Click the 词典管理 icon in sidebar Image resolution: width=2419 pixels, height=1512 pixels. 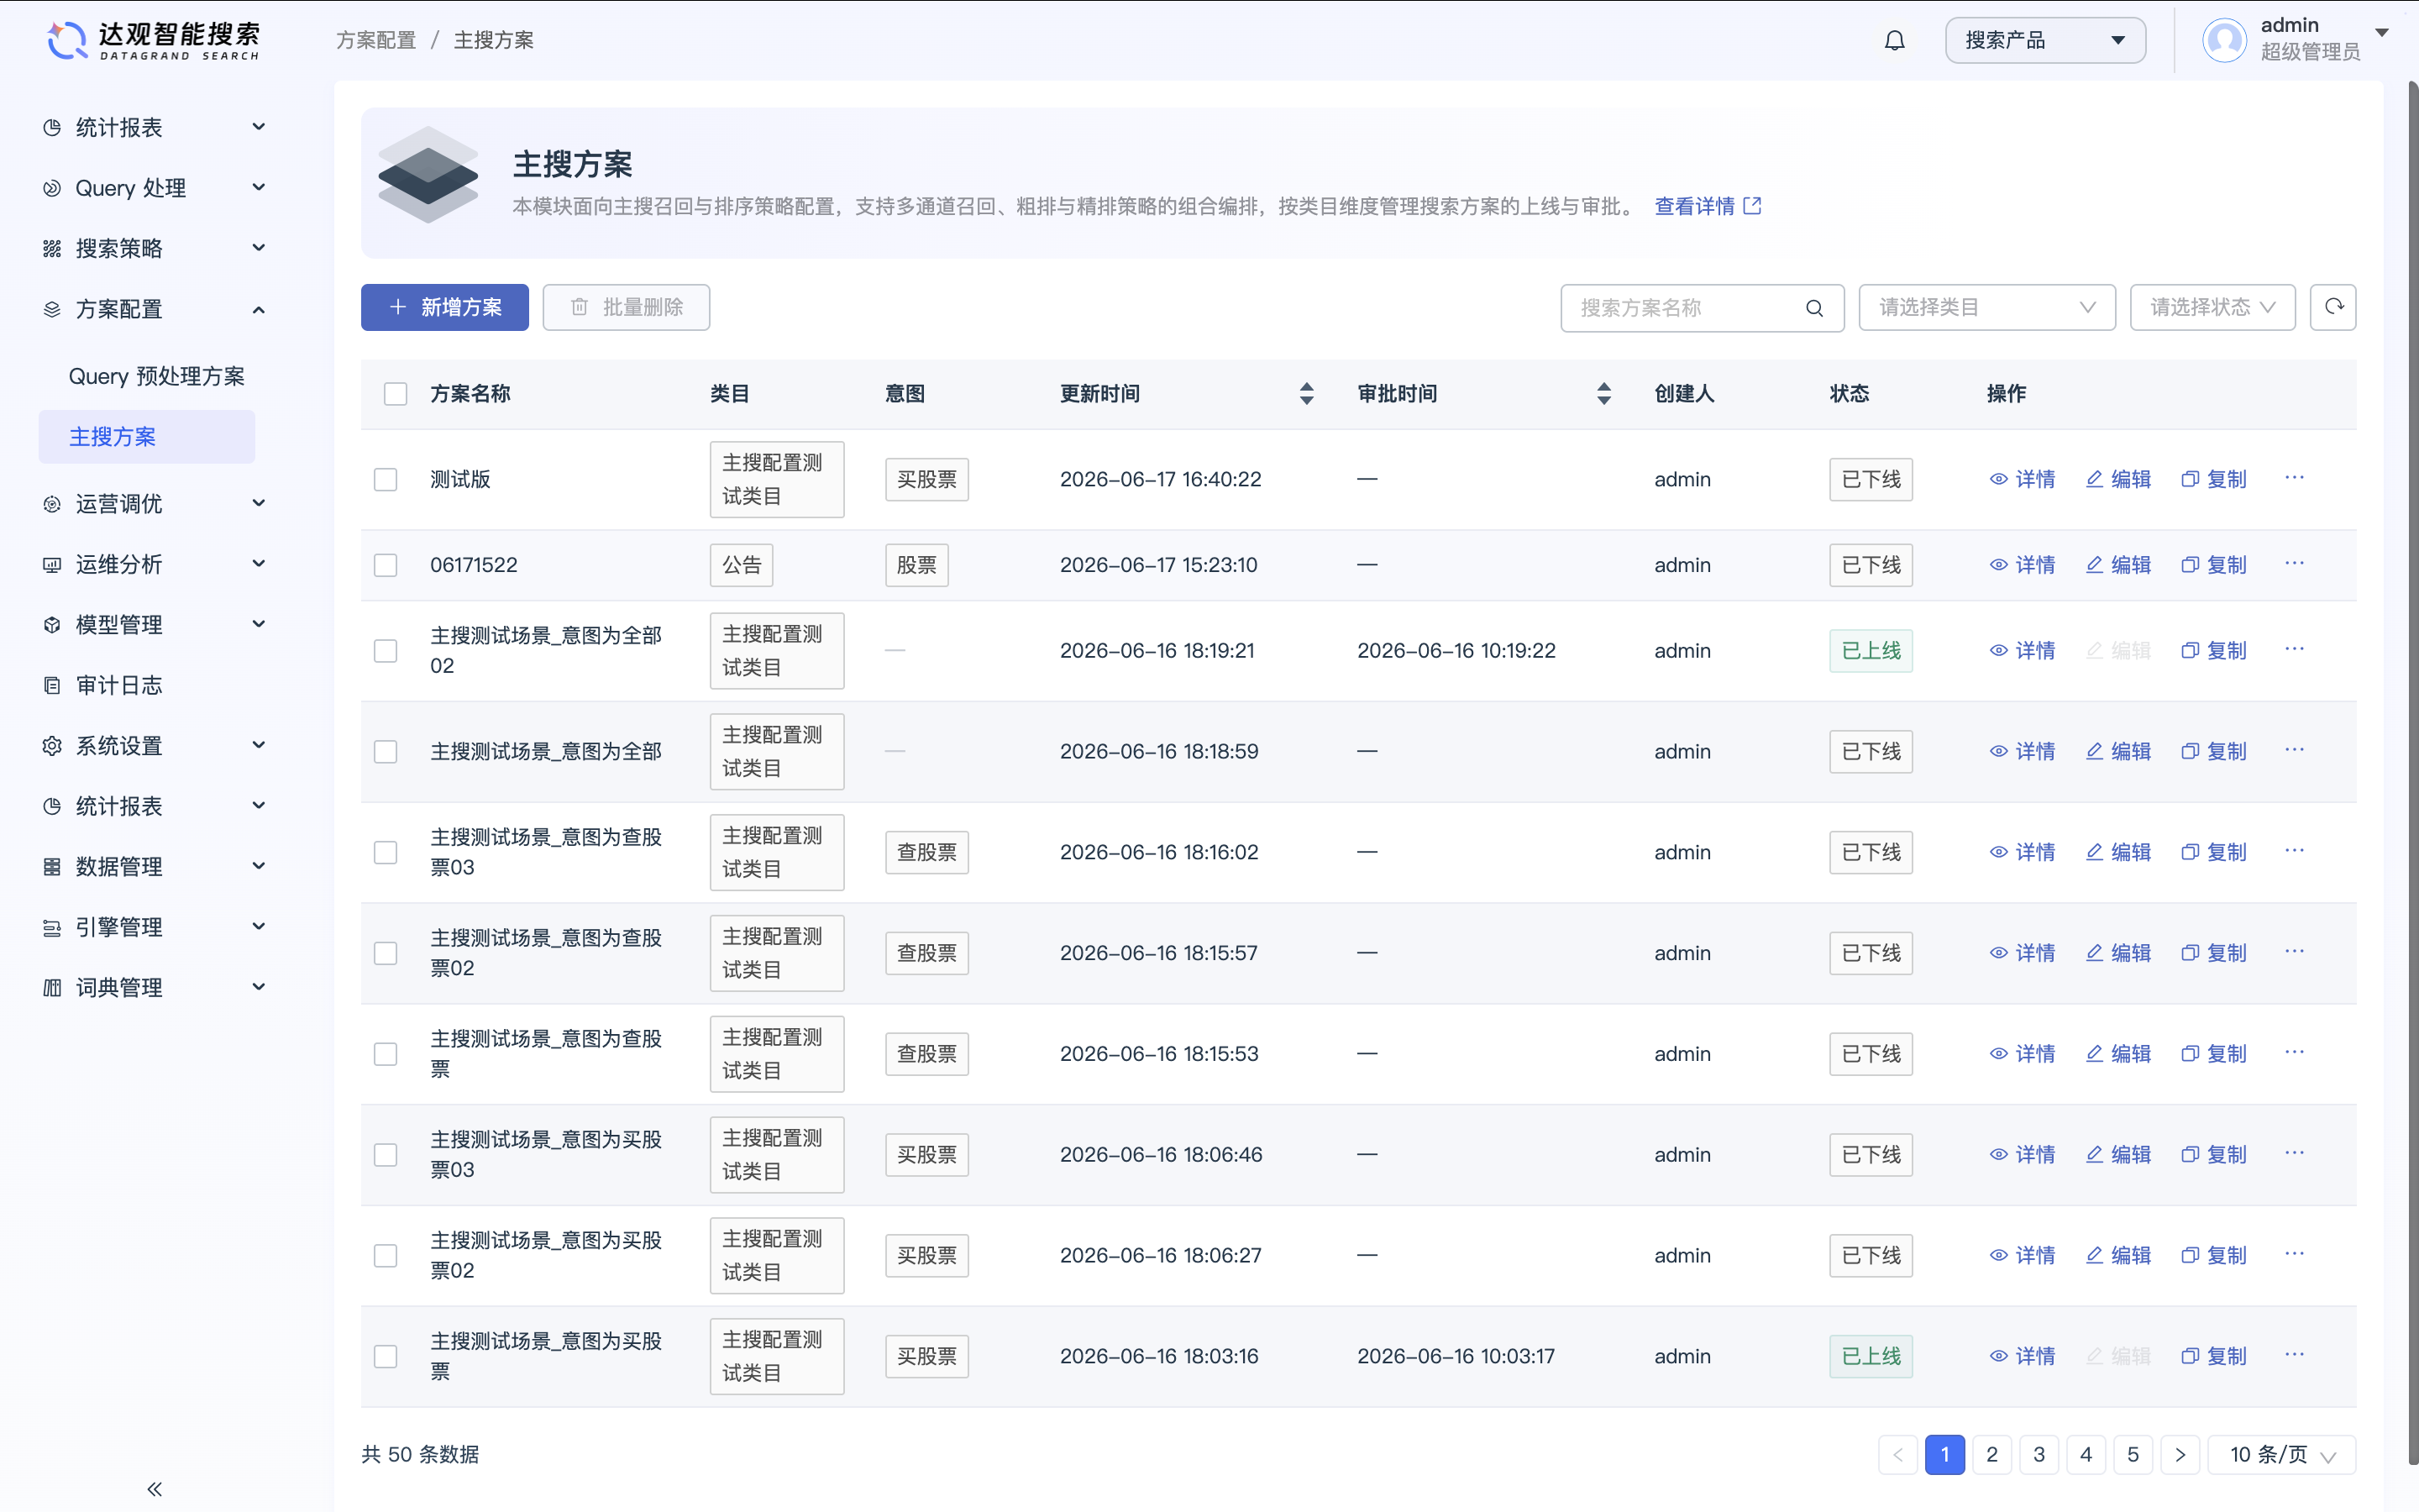[x=52, y=987]
